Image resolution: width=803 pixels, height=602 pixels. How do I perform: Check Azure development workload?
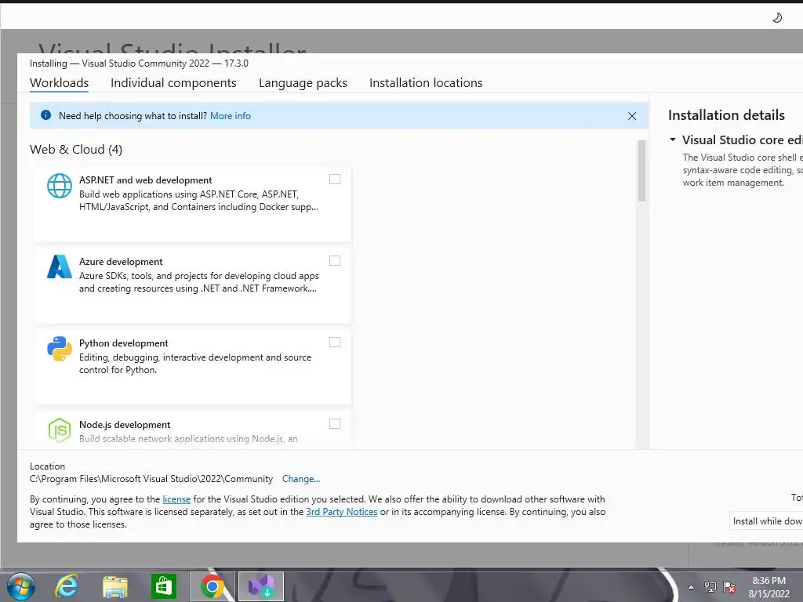click(334, 260)
